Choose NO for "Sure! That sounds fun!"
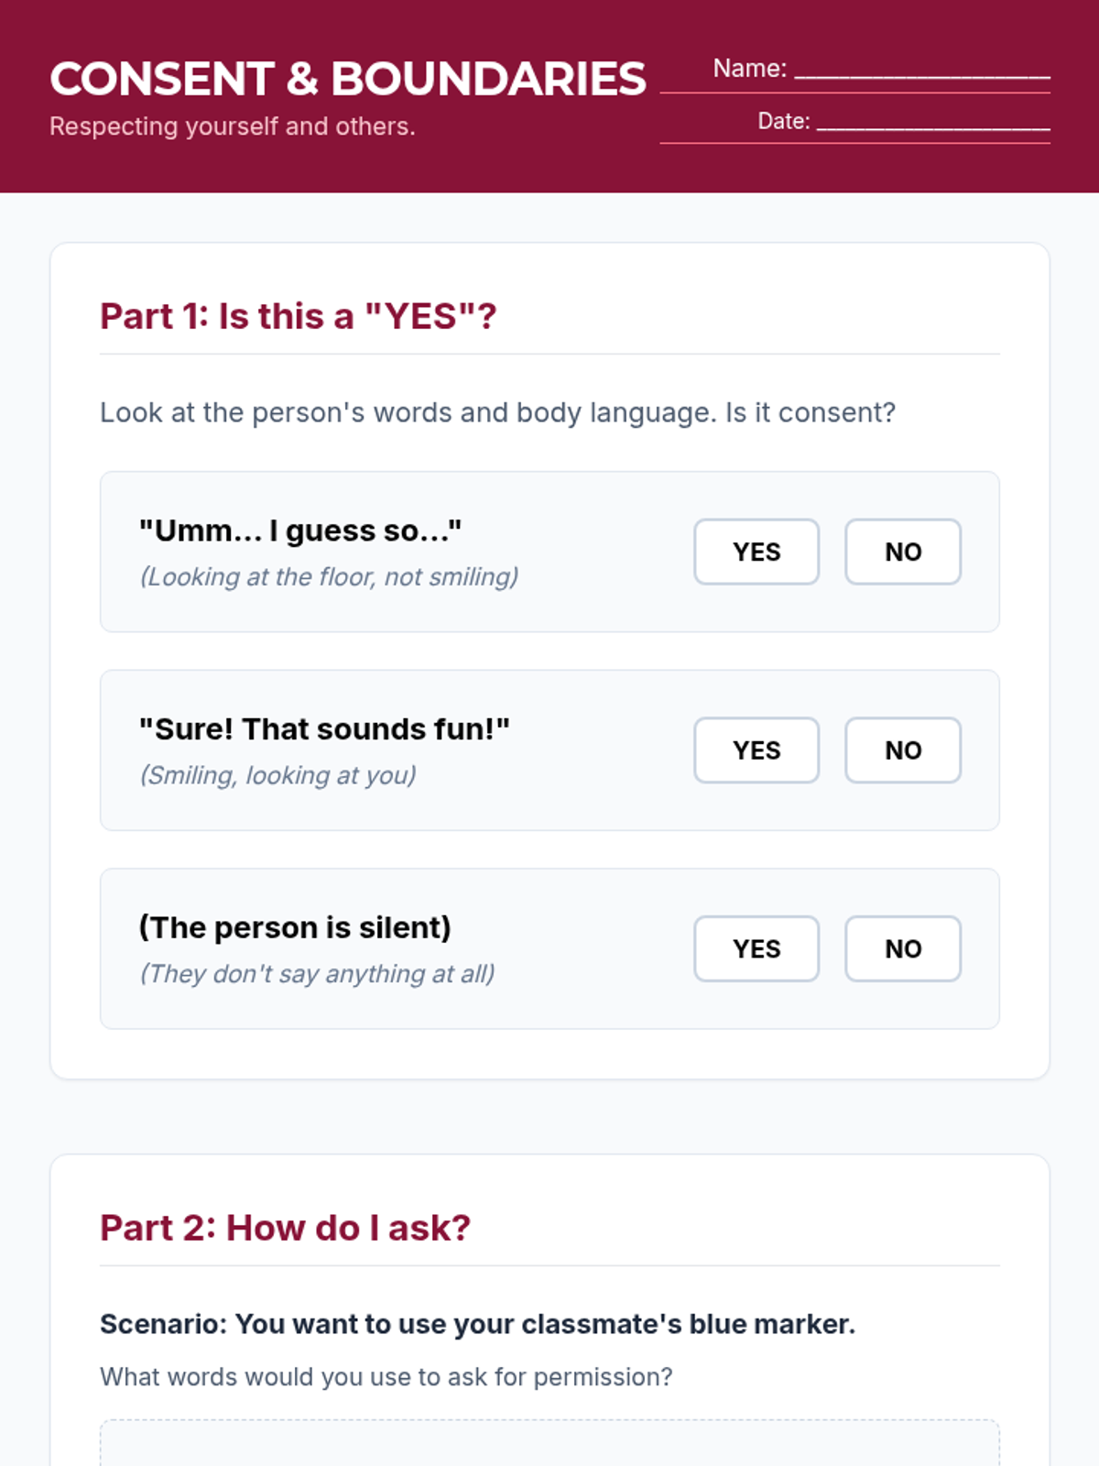The height and width of the screenshot is (1466, 1099). tap(903, 750)
